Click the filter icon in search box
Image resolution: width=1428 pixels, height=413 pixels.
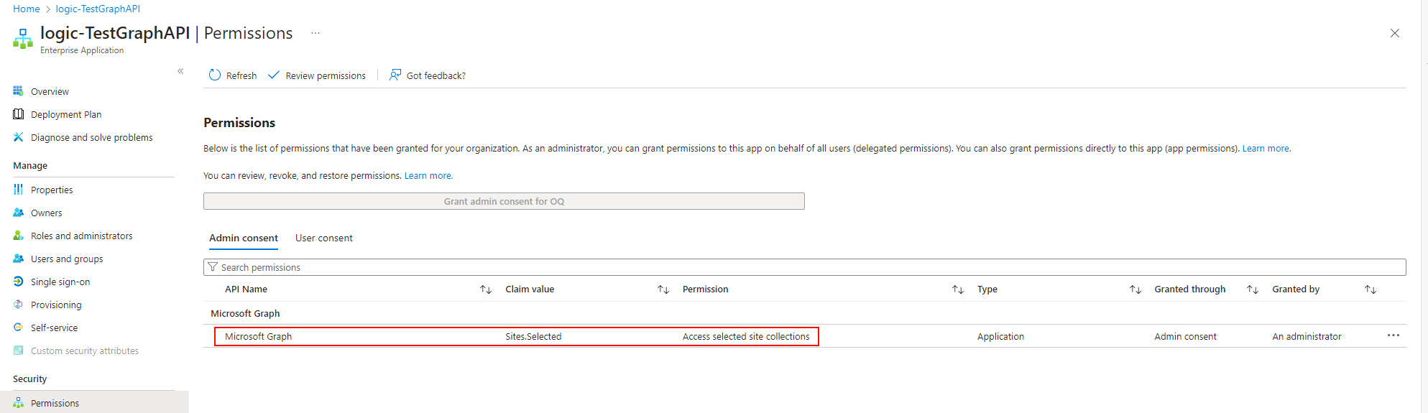pyautogui.click(x=213, y=267)
